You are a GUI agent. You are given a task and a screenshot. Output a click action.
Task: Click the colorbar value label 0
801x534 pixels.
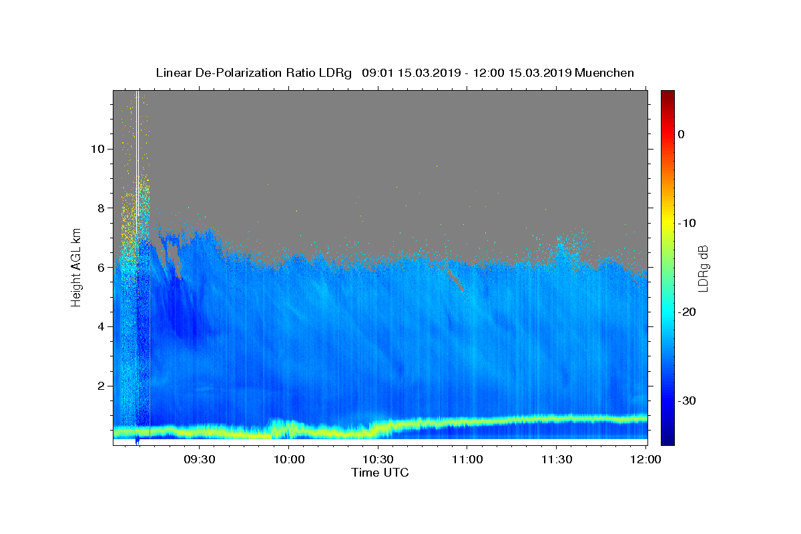[x=682, y=134]
